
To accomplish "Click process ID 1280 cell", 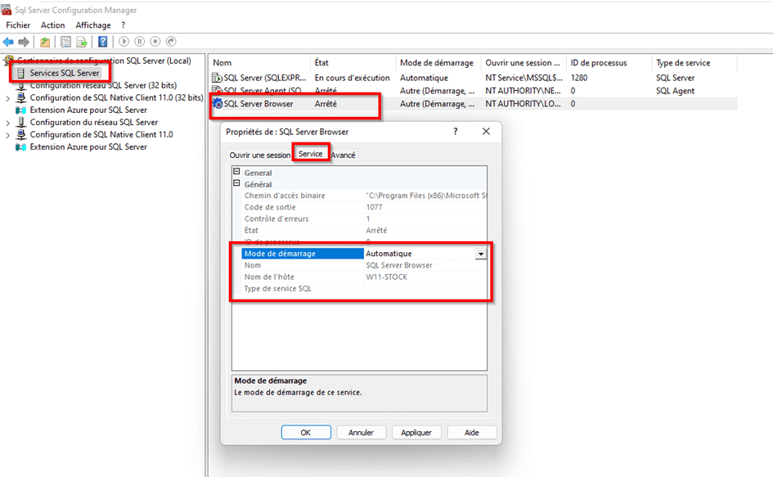I will pos(579,78).
